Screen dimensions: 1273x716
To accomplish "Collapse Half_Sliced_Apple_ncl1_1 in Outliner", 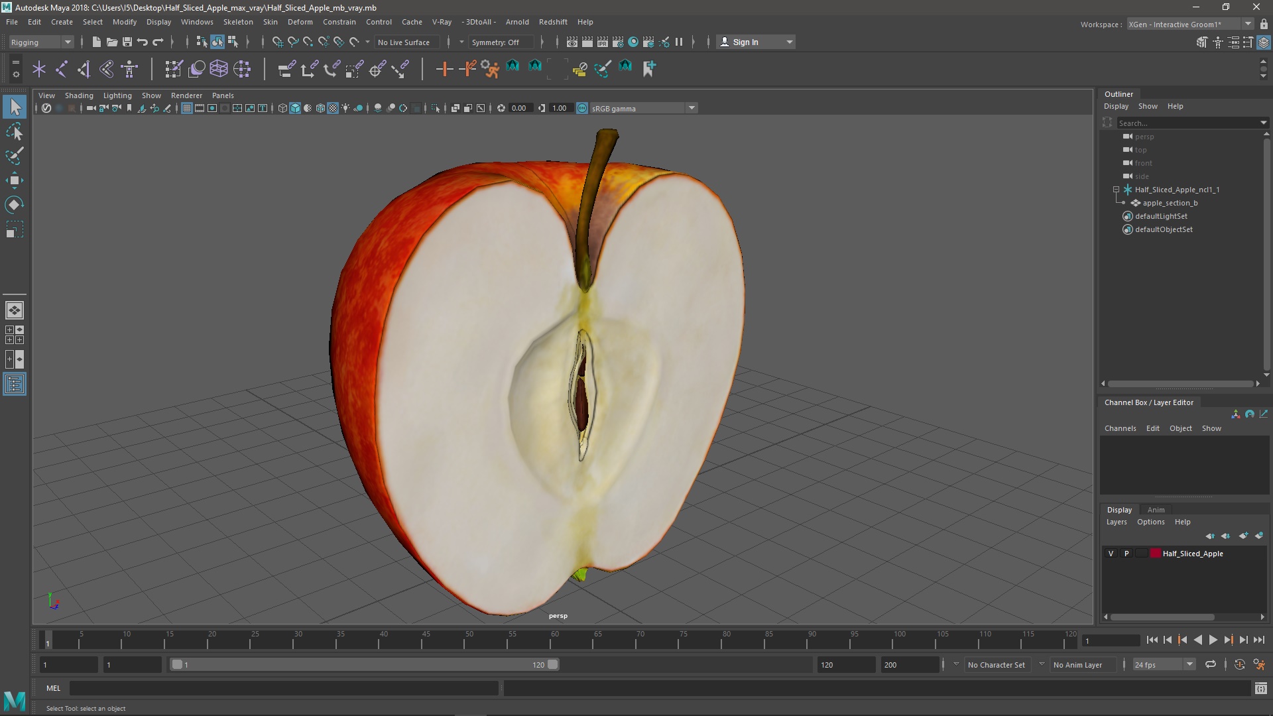I will point(1117,190).
